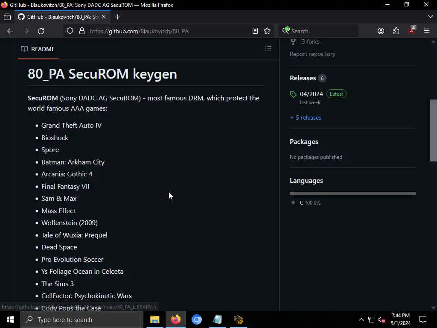Toggle reader view icon

pyautogui.click(x=255, y=31)
